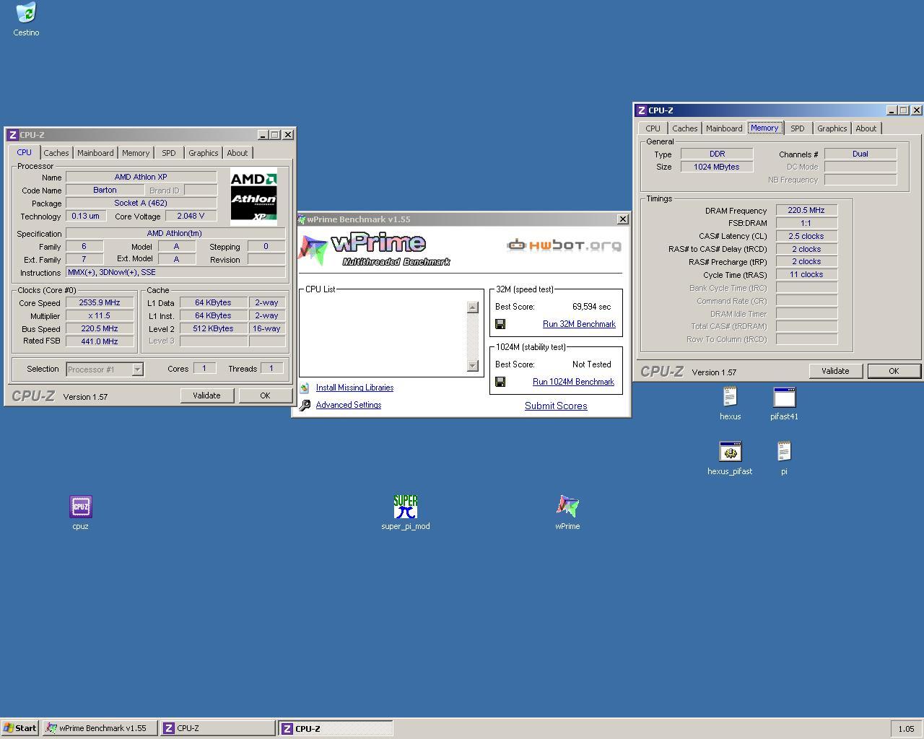Select the CPU tab in left CPU-Z
Screen dimensions: 924x739
pyautogui.click(x=25, y=152)
